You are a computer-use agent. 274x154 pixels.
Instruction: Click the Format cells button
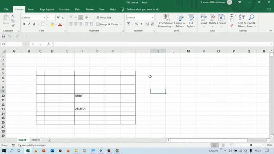point(221,21)
